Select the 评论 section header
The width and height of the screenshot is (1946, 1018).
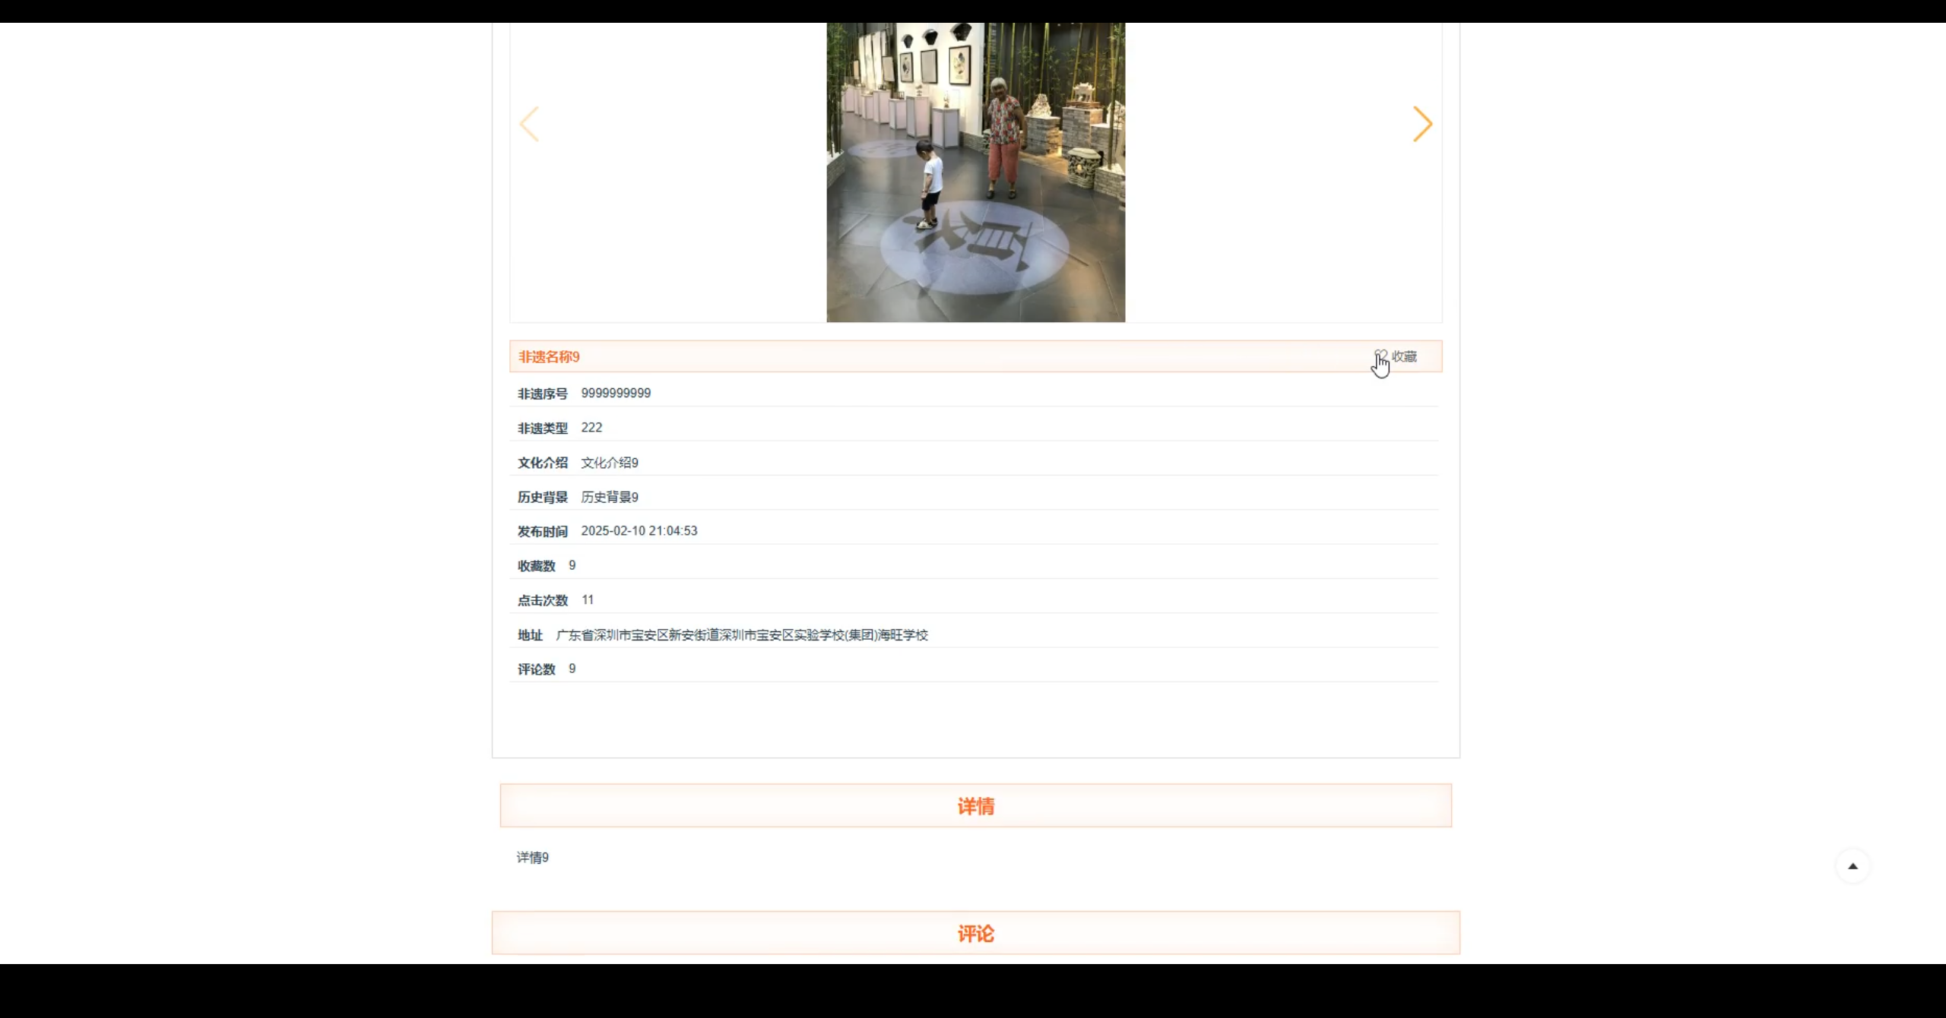click(x=975, y=934)
